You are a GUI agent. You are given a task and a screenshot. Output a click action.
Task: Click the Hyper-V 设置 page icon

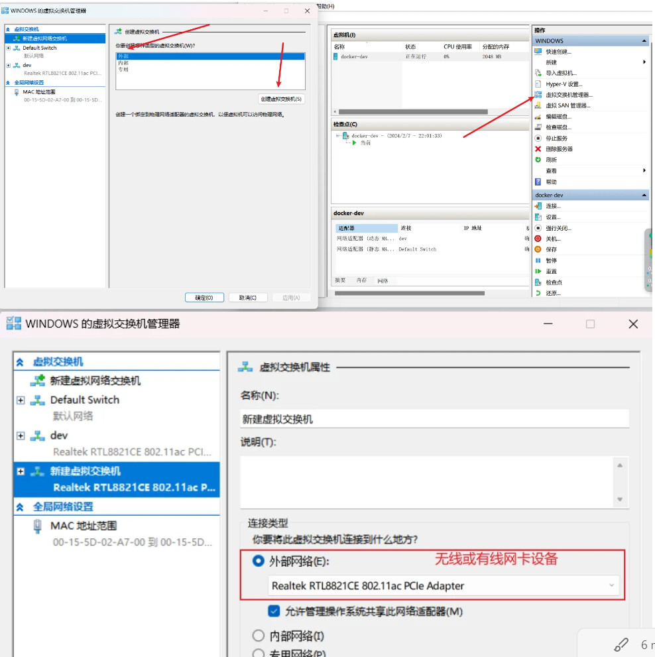tap(538, 84)
